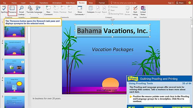Click the slide panel scroll-down arrow
Image resolution: width=193 pixels, height=108 pixels.
coord(29,107)
